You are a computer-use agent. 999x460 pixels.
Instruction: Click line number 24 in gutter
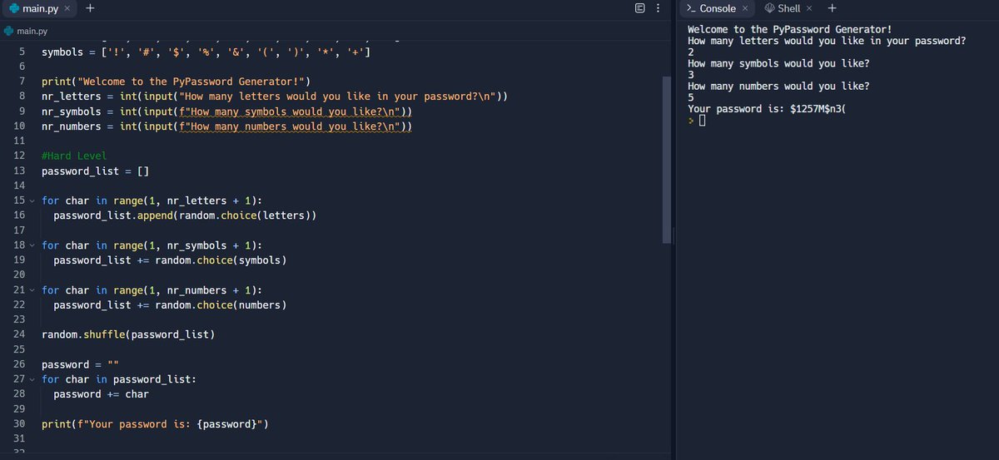[x=20, y=334]
